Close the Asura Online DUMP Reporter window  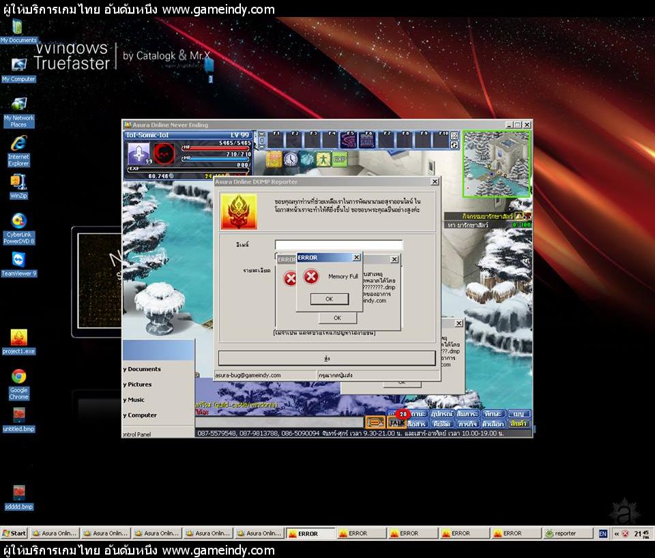click(435, 181)
